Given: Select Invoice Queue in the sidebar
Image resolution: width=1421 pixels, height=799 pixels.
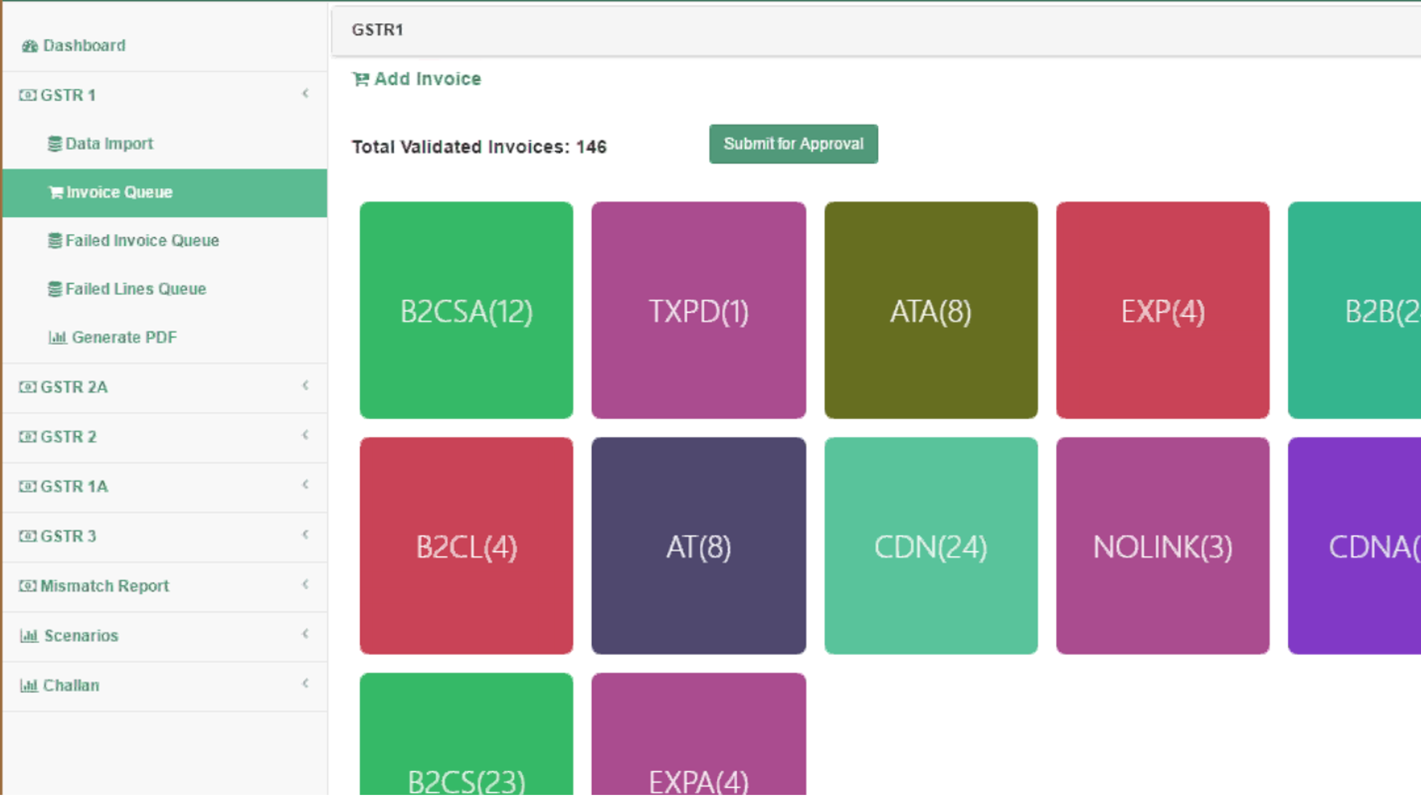Looking at the screenshot, I should pos(165,193).
